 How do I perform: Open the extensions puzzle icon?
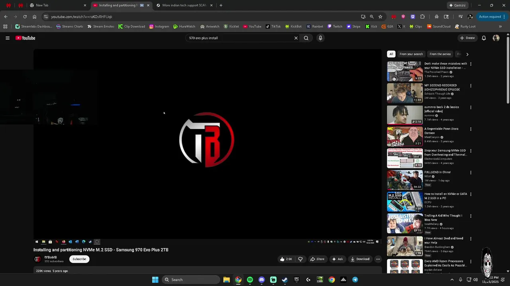[x=422, y=17]
